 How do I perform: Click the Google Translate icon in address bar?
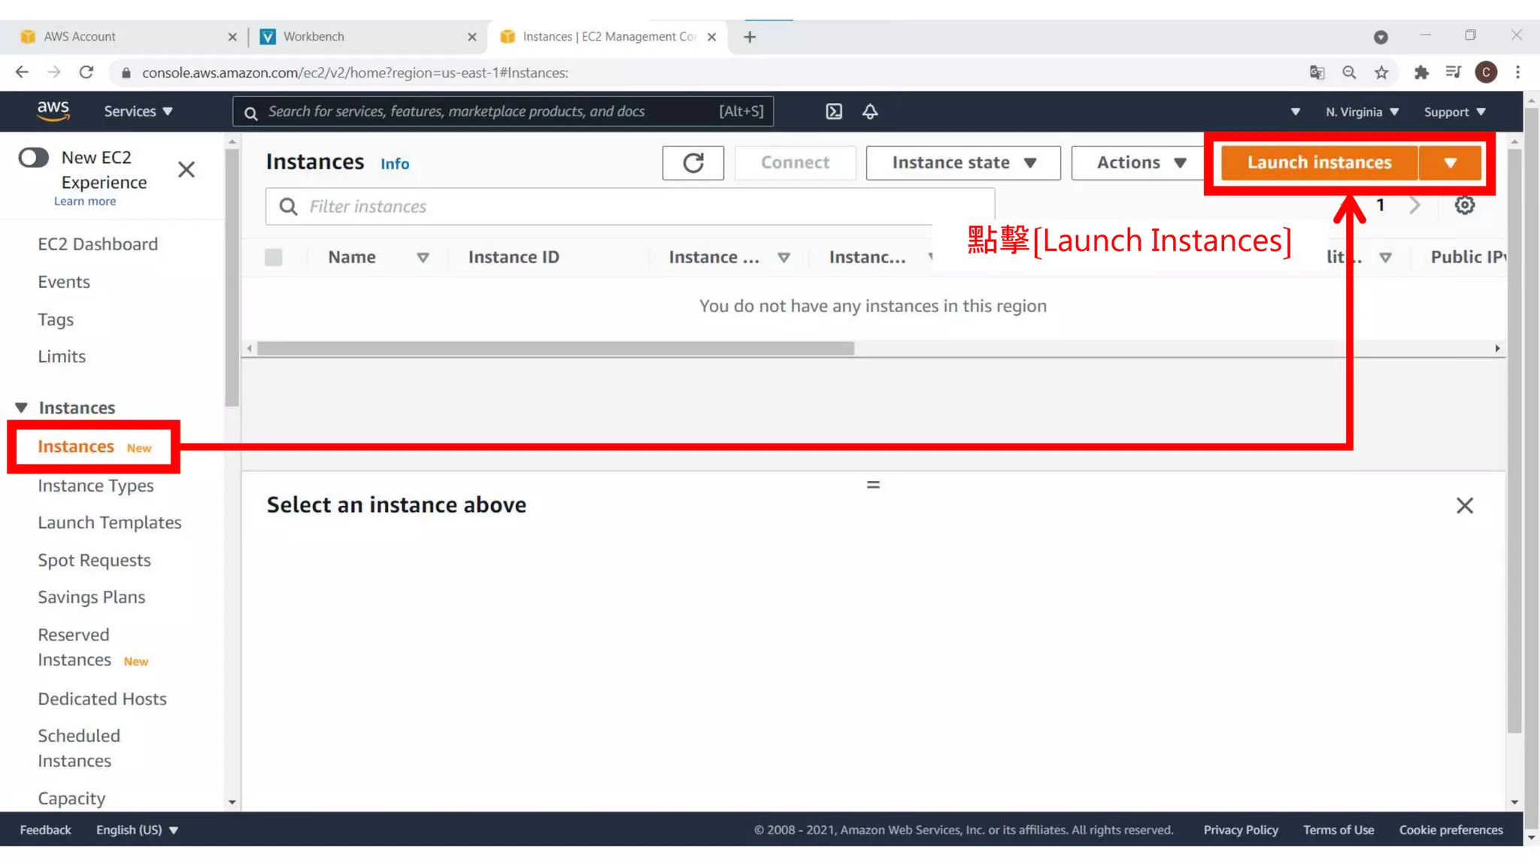(x=1317, y=72)
